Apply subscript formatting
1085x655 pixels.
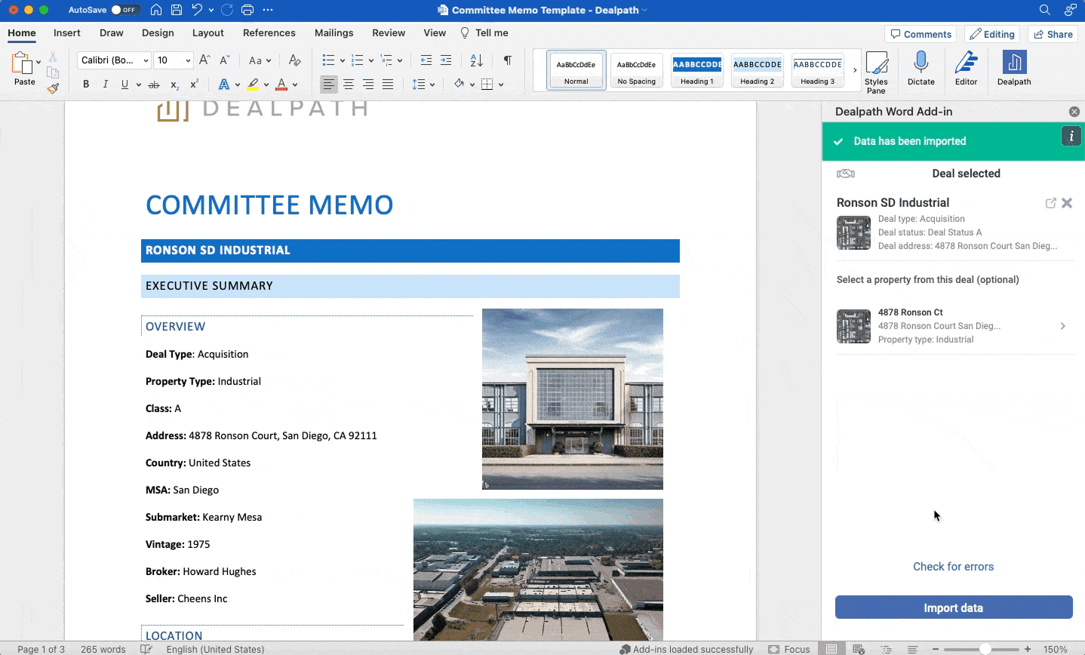pyautogui.click(x=174, y=85)
